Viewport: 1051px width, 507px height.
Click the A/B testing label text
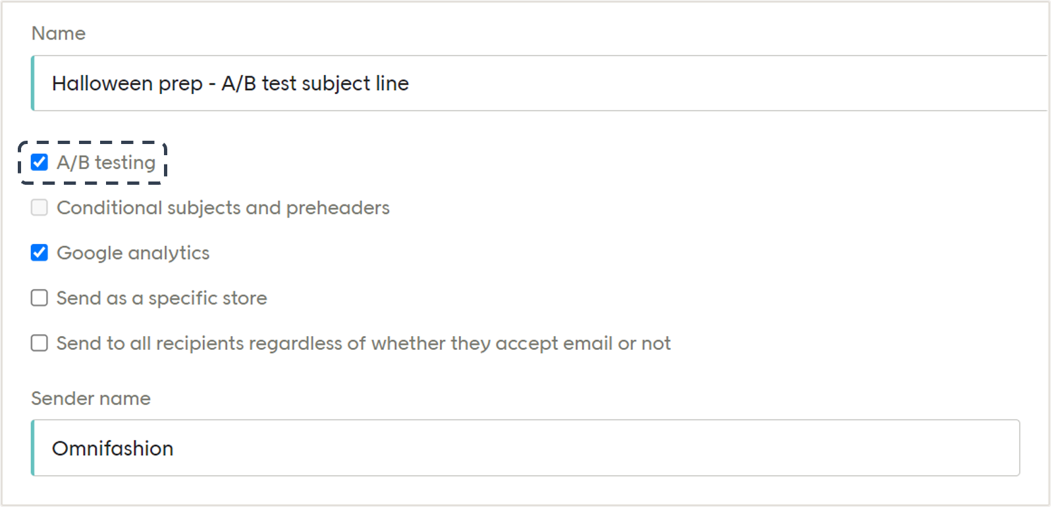coord(106,162)
